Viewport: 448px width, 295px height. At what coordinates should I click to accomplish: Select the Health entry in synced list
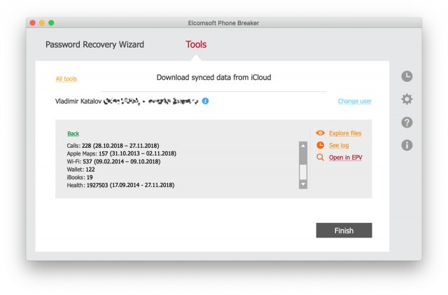[120, 186]
